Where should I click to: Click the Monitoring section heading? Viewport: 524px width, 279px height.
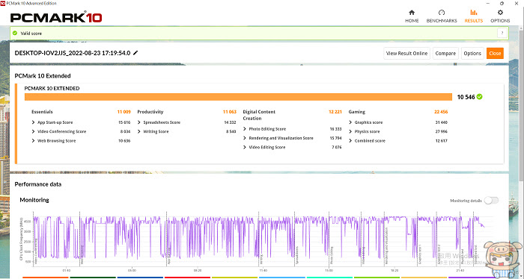click(x=34, y=200)
